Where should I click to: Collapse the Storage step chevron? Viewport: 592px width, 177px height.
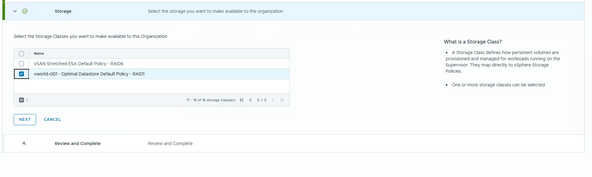tap(15, 11)
